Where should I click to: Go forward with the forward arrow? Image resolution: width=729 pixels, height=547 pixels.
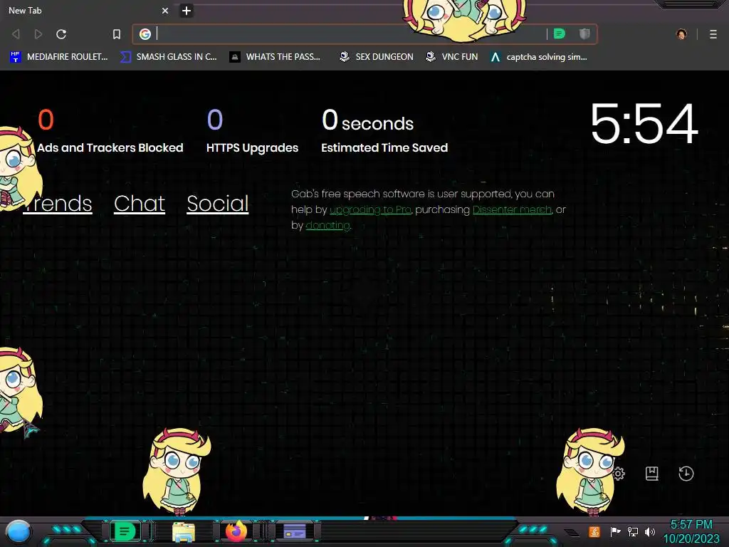38,34
